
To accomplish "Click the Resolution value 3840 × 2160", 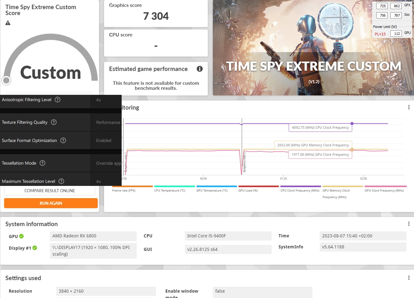I will click(x=106, y=291).
